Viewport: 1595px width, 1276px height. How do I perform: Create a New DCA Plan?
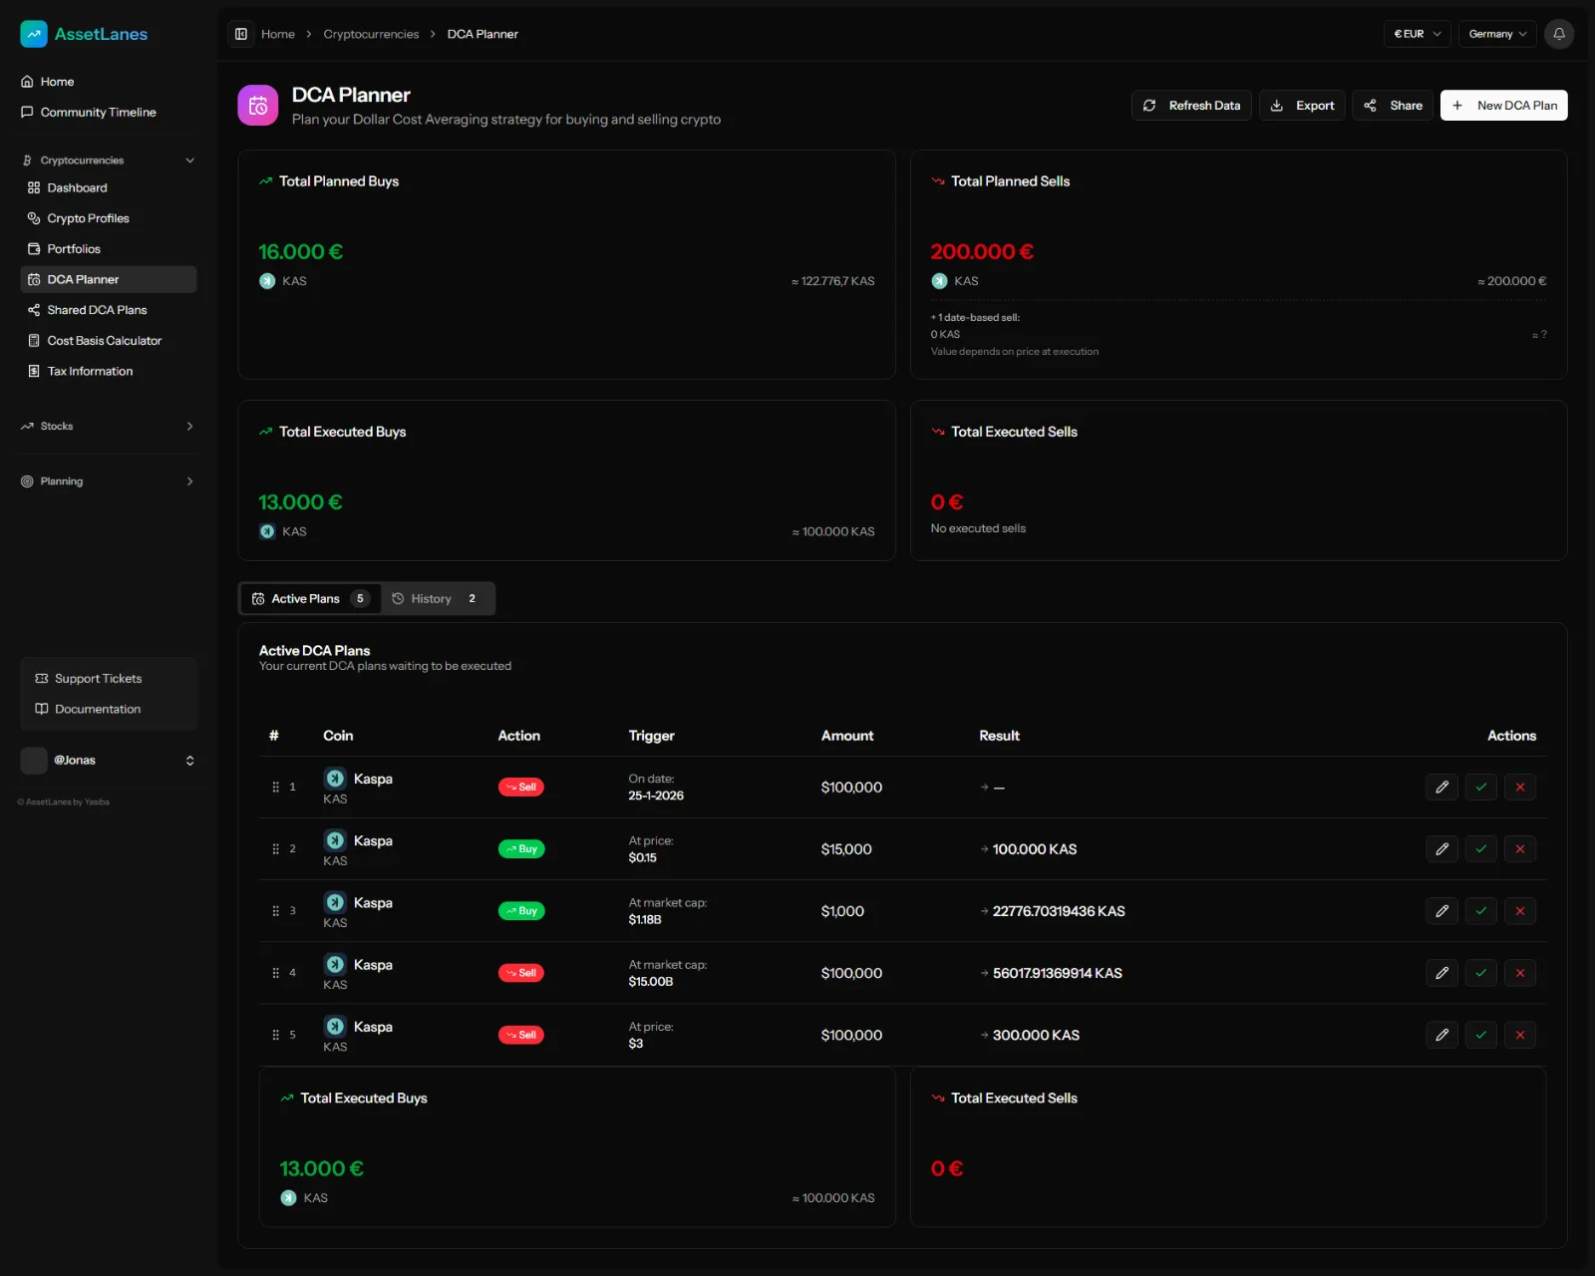pos(1503,106)
